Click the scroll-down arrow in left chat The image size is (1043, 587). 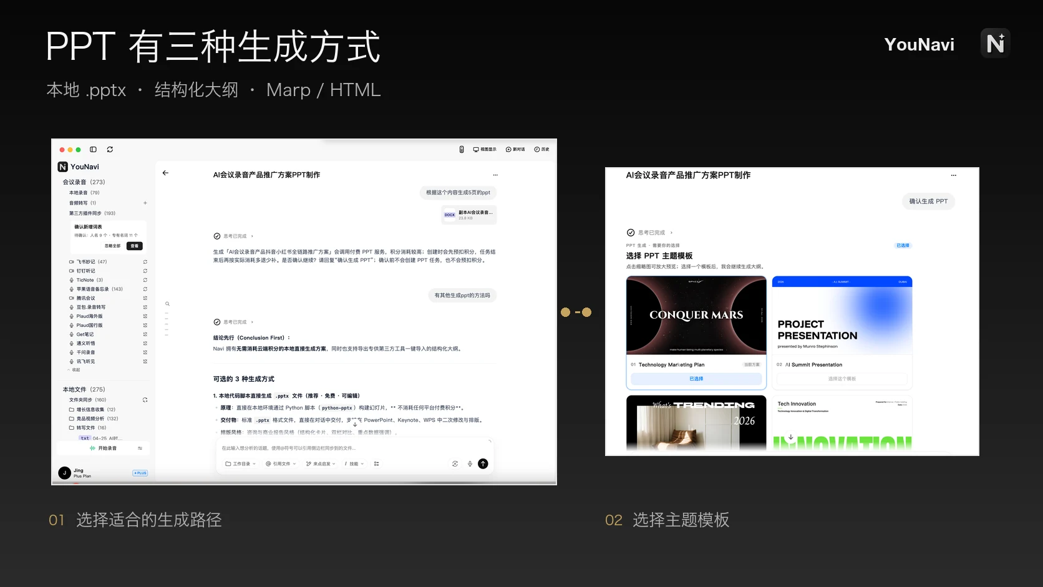pos(355,425)
